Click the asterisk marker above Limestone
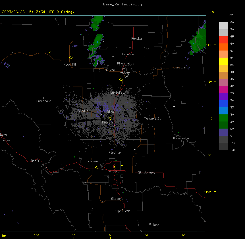Image resolution: width=245 pixels, height=239 pixels. point(43,98)
